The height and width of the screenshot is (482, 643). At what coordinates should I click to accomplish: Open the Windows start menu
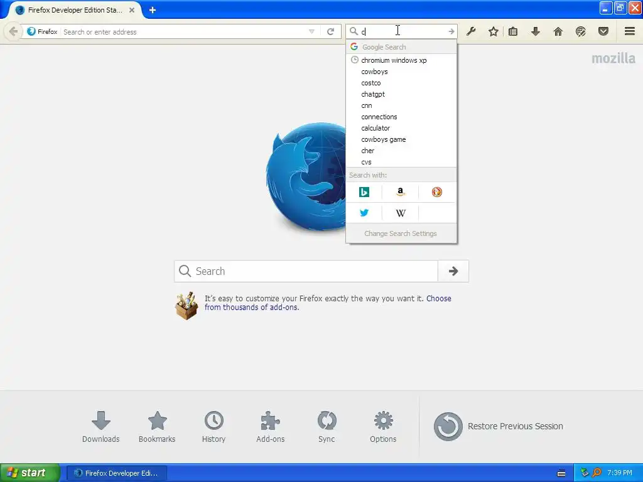tap(29, 473)
